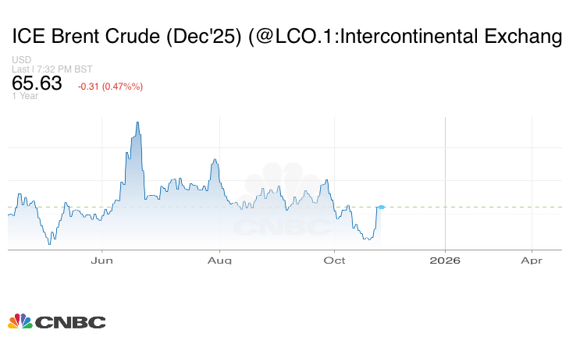Click the Apr label on the x-axis

[532, 260]
